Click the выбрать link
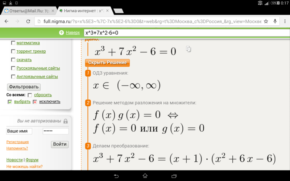Image resolution: width=290 pixels, height=181 pixels. (22, 102)
